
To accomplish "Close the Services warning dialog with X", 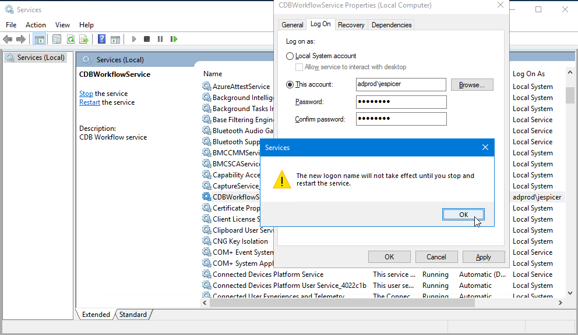I will point(485,147).
